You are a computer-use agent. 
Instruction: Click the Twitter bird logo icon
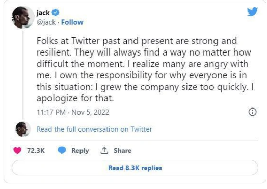click(252, 12)
